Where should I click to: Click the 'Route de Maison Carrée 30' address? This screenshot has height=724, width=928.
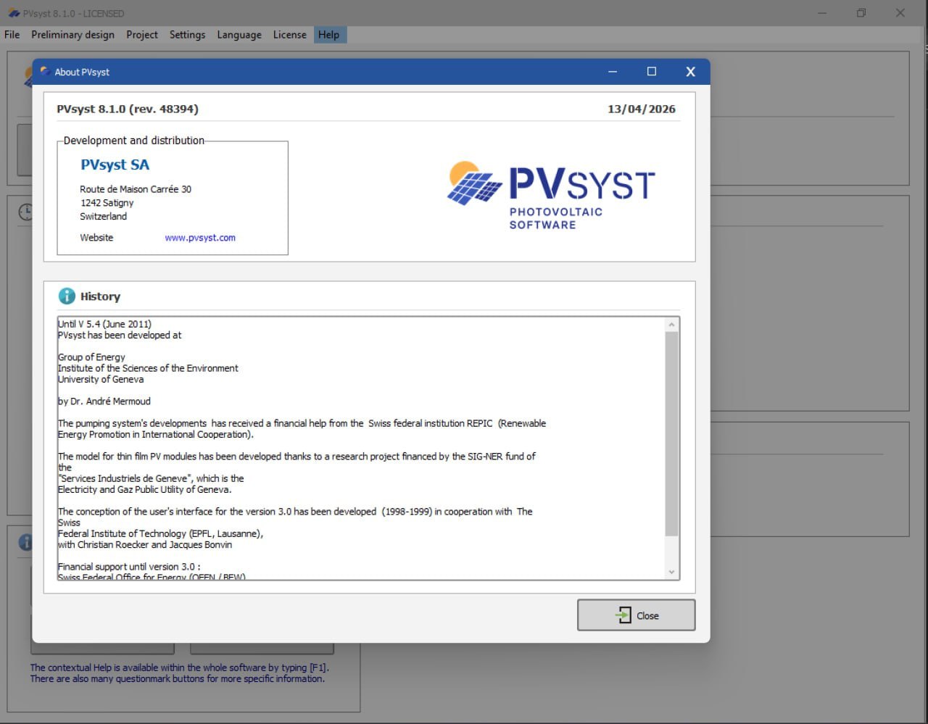[136, 189]
